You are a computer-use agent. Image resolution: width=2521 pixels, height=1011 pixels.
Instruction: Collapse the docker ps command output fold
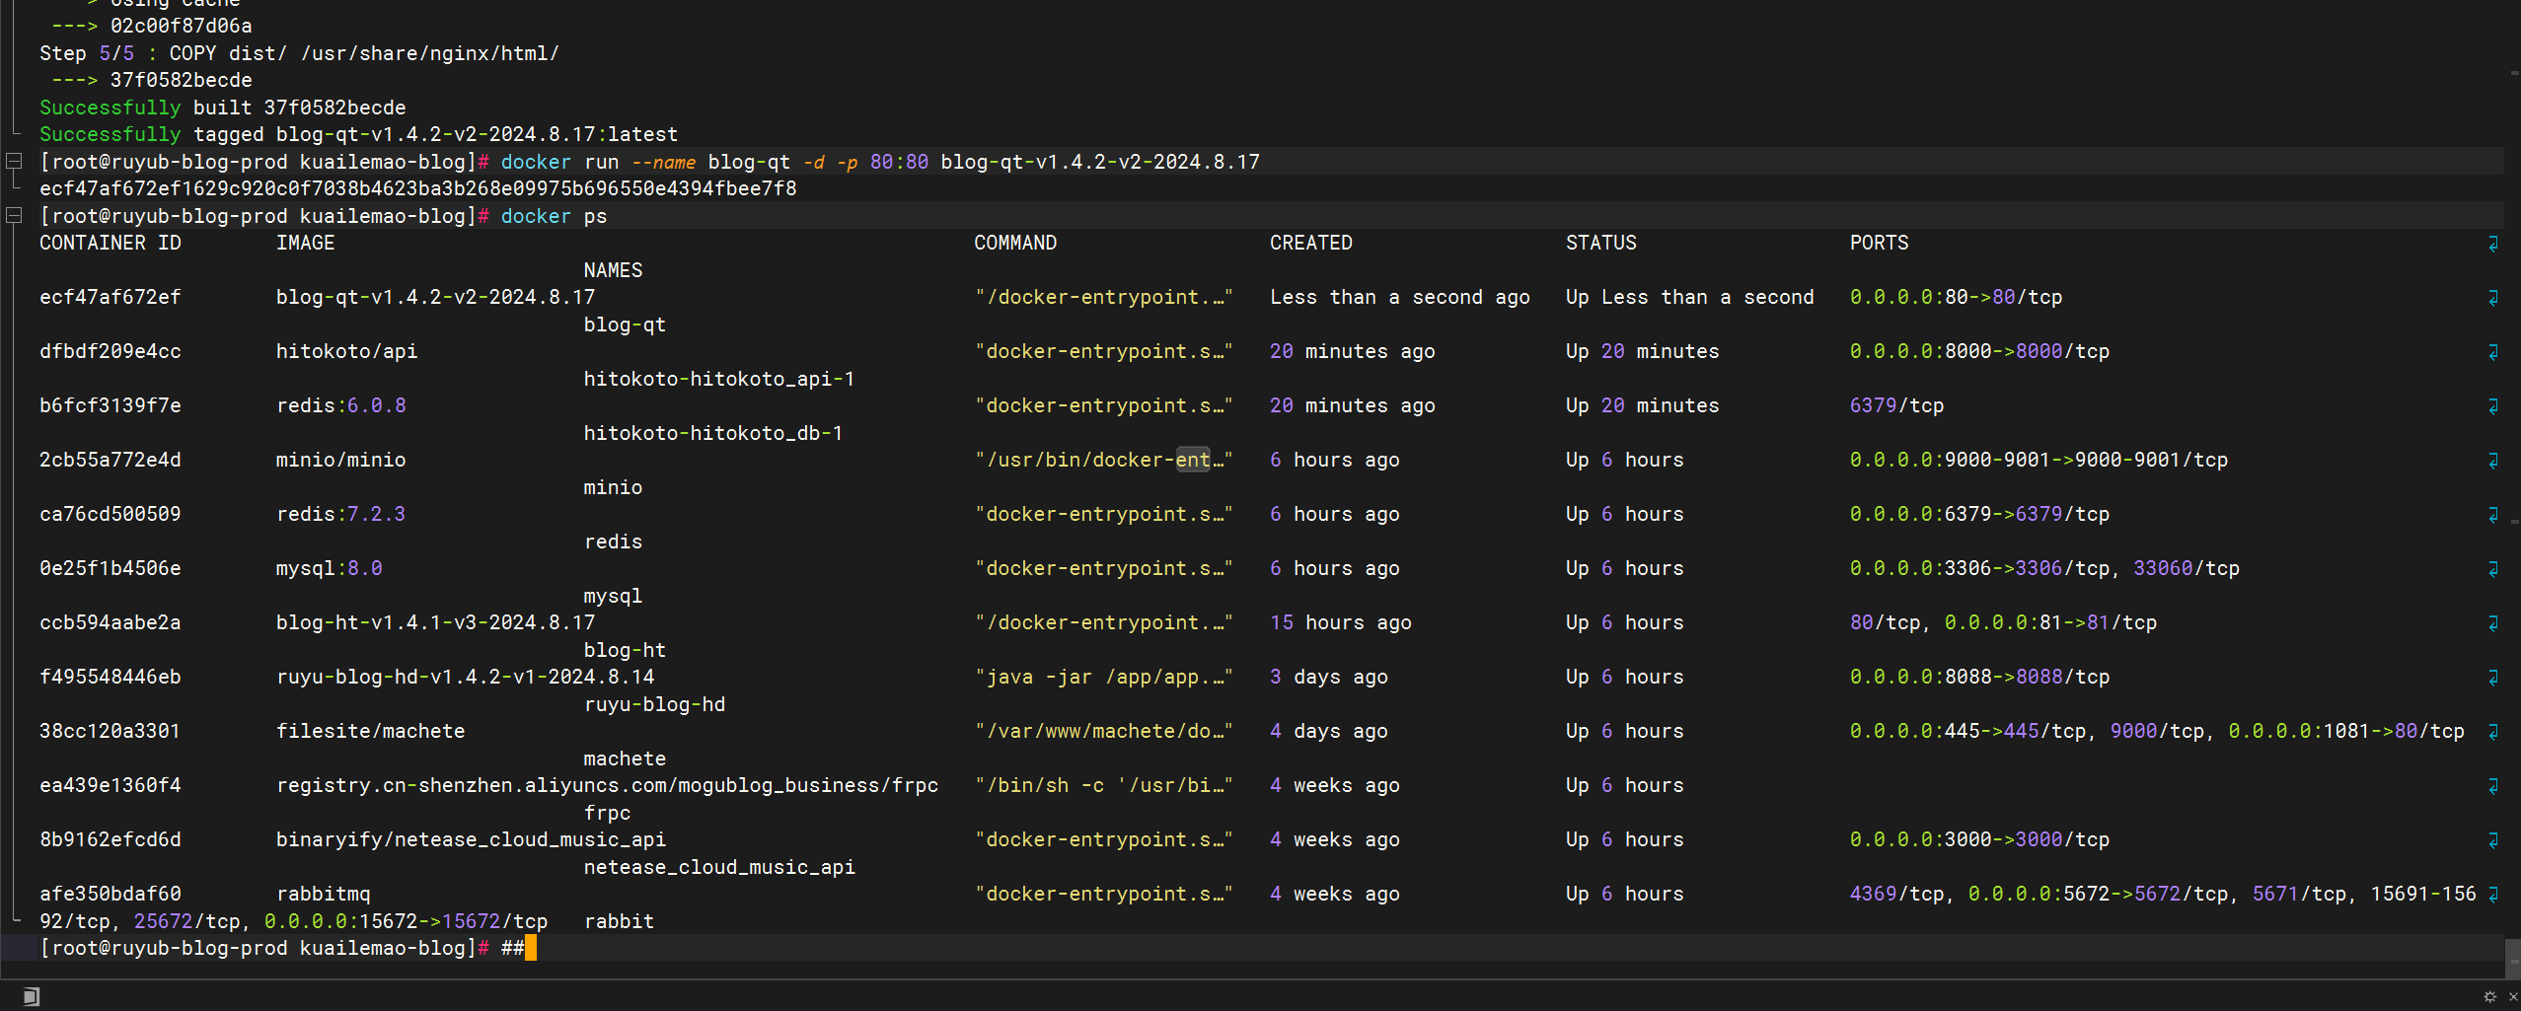pos(14,215)
